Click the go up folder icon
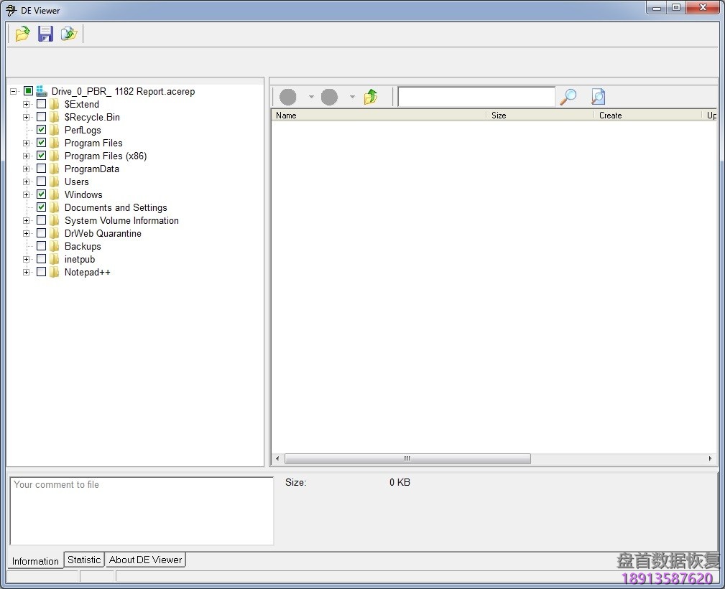The image size is (725, 589). pos(371,95)
